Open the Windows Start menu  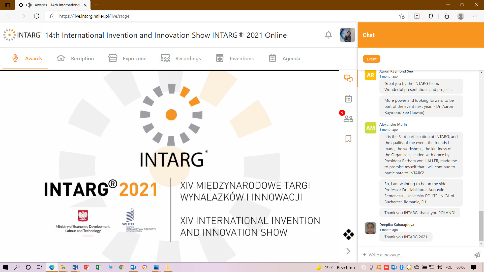click(6, 267)
